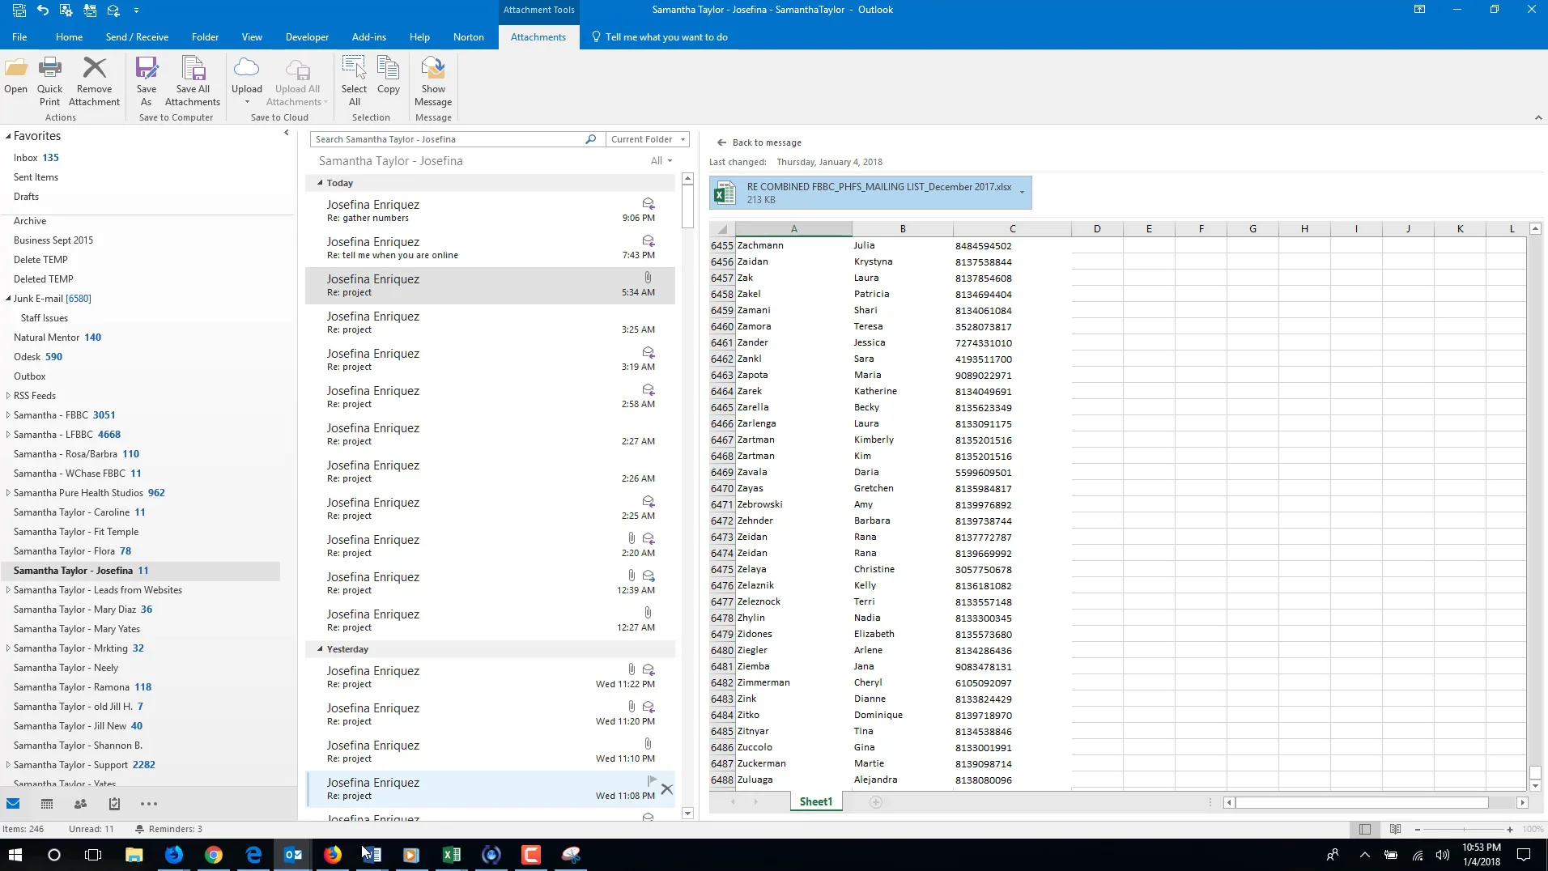Select the Remove Attachment tool
The image size is (1548, 871).
coord(94,80)
